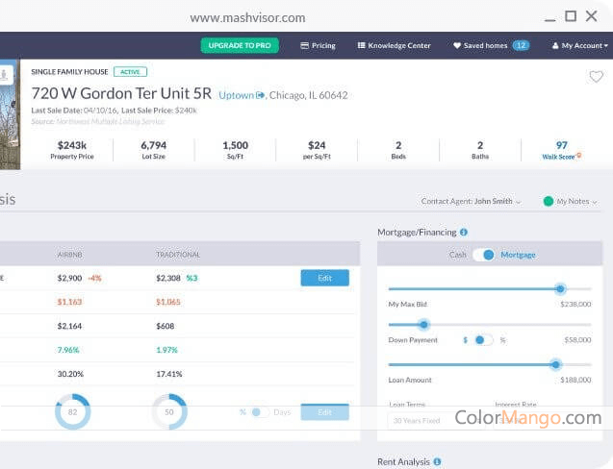Click the Upgrade to Pro button
The height and width of the screenshot is (469, 613).
240,45
